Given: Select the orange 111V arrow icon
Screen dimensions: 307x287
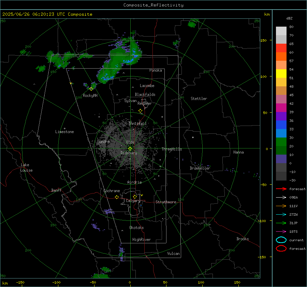Looking at the screenshot, I should click(281, 206).
